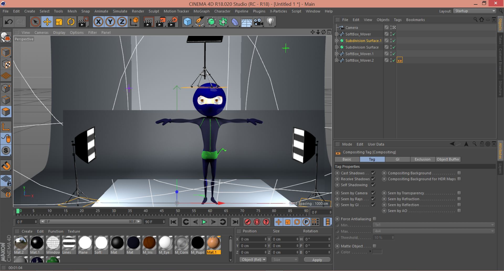Open the antialiasing Min 1x1 dropdown

tap(434, 225)
